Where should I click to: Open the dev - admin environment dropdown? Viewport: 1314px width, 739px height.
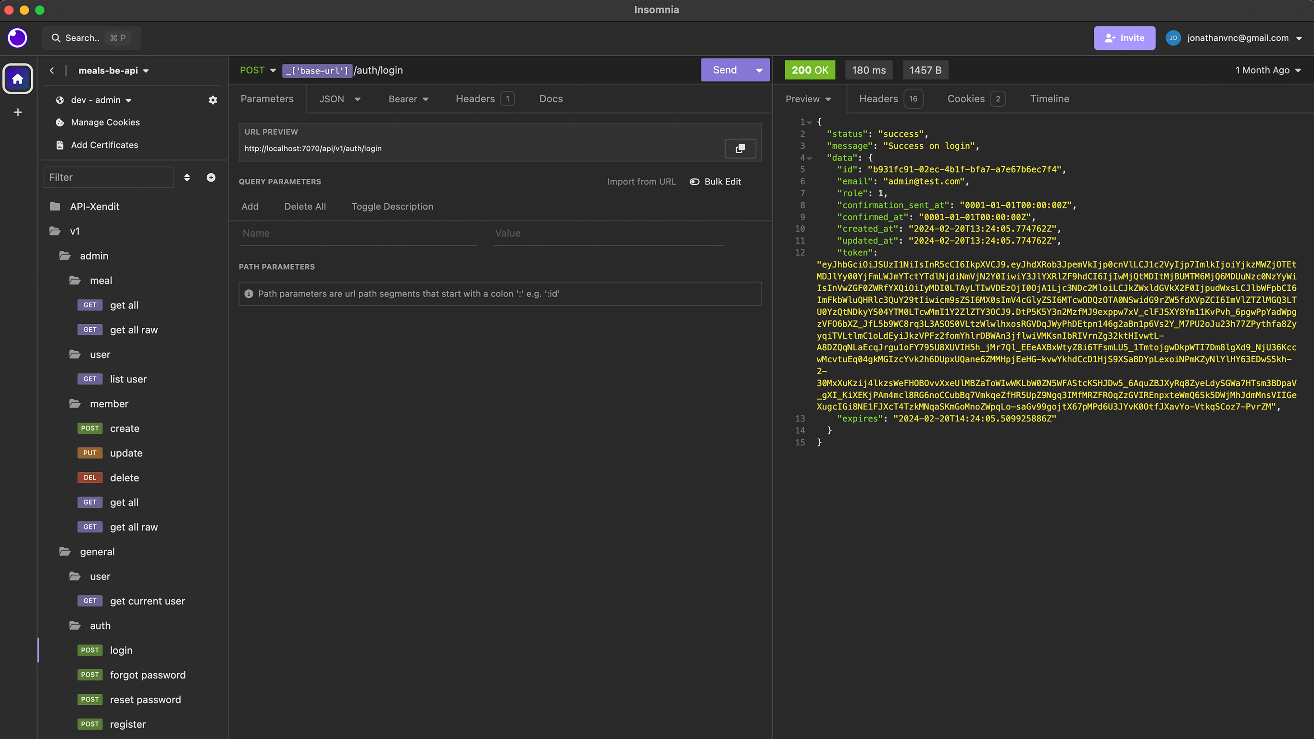tap(101, 100)
